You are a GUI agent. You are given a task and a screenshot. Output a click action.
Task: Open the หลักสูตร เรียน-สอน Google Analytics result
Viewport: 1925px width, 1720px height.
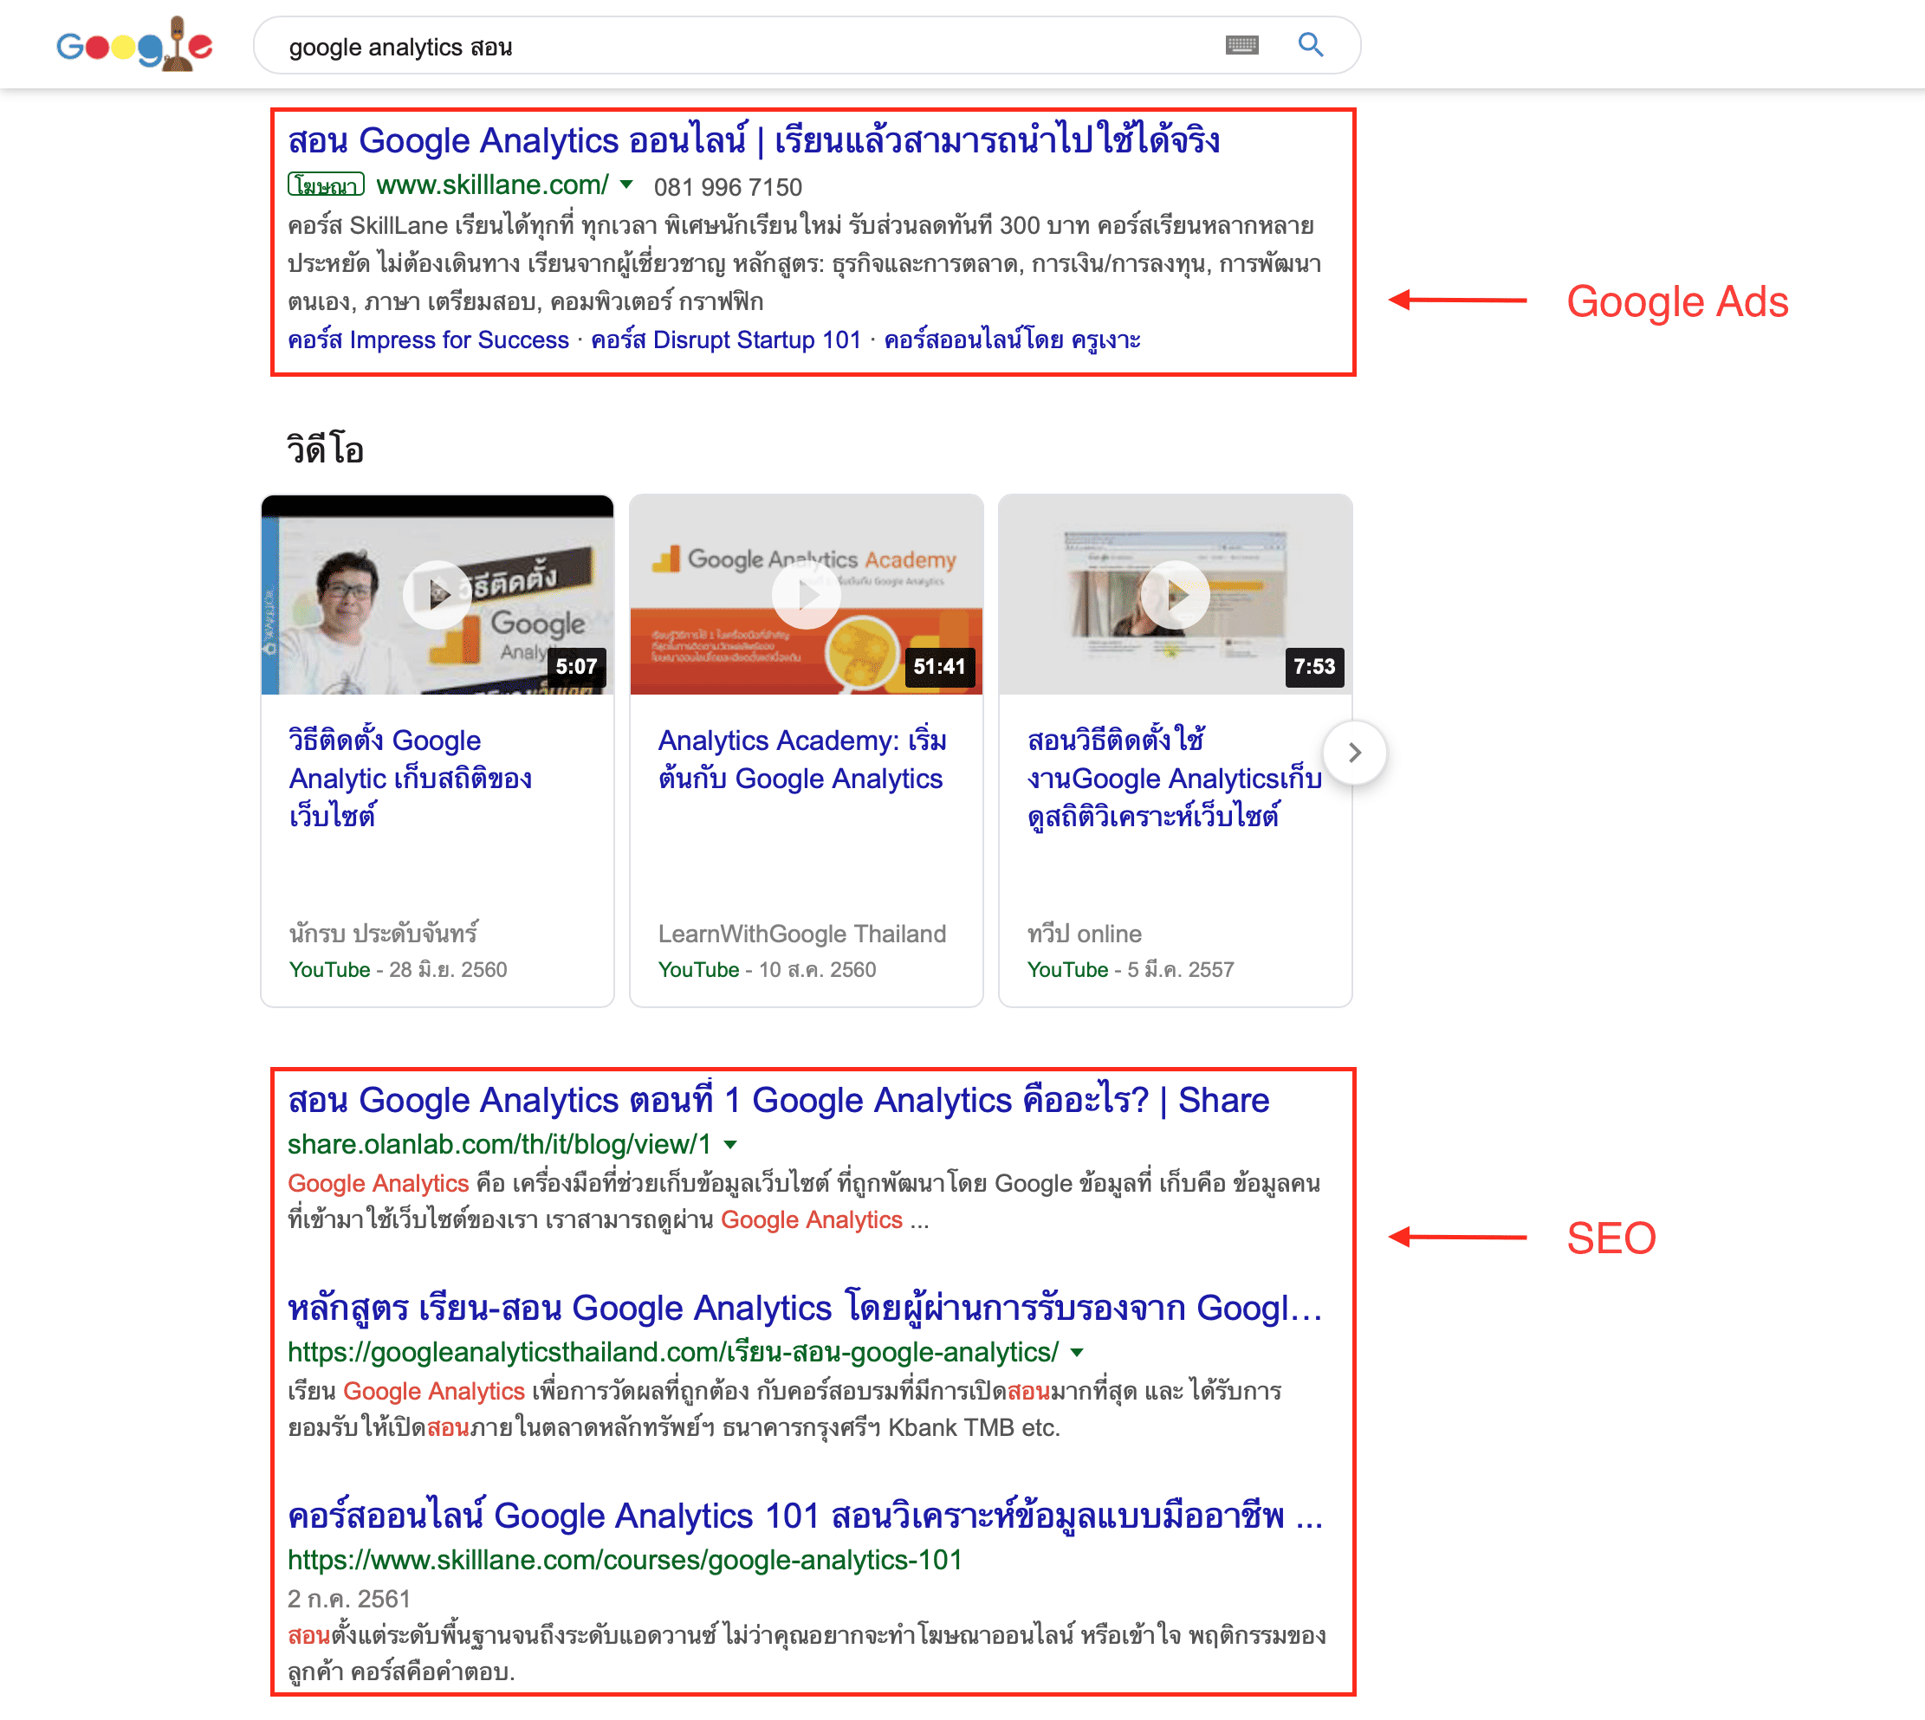(x=804, y=1307)
